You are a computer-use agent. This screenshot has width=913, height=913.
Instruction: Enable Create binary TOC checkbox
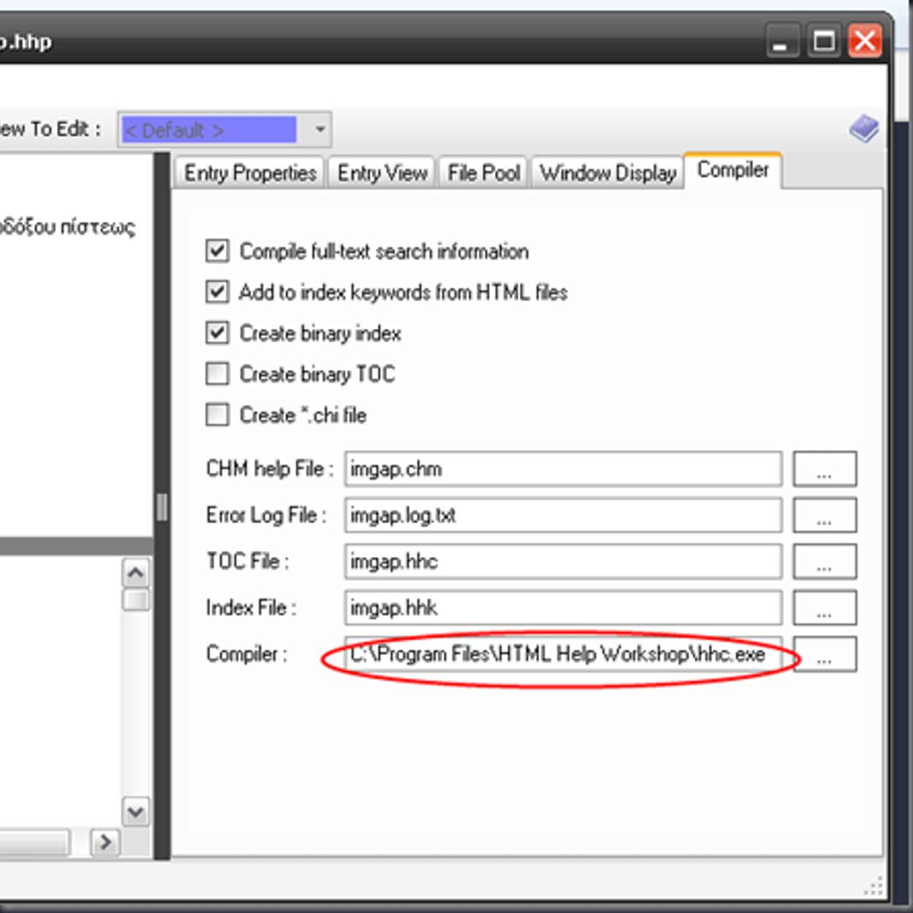pos(218,374)
